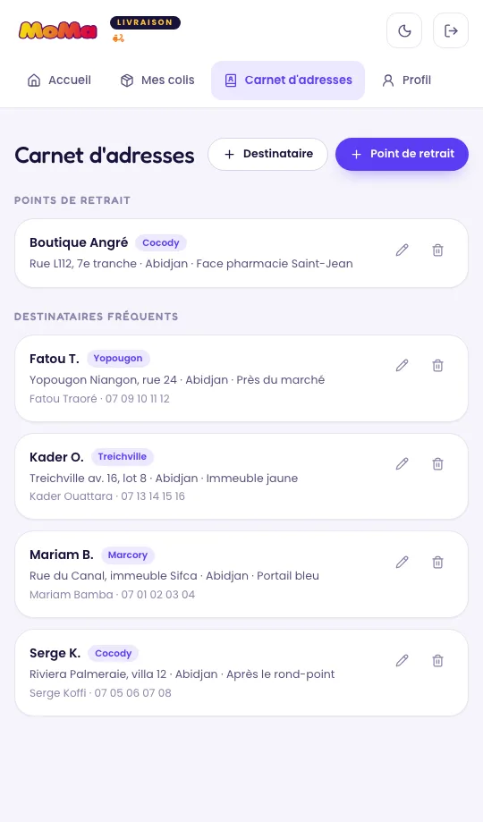
Task: Edit the Boutique Angré pickup point
Action: 402,250
